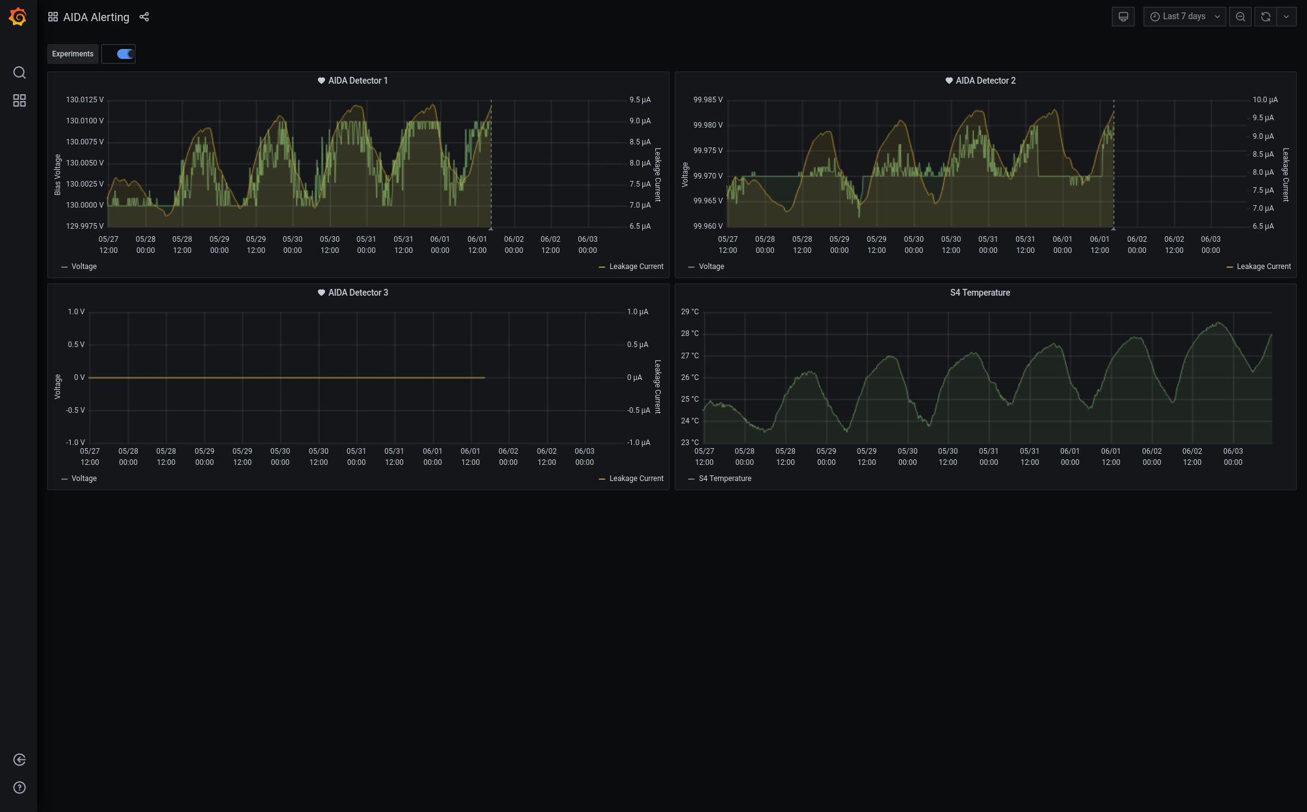Toggle Leakage Current series in Detector 1 legend
This screenshot has width=1307, height=812.
click(636, 267)
